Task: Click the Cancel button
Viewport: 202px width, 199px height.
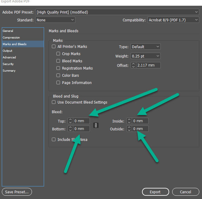Action: [x=186, y=192]
